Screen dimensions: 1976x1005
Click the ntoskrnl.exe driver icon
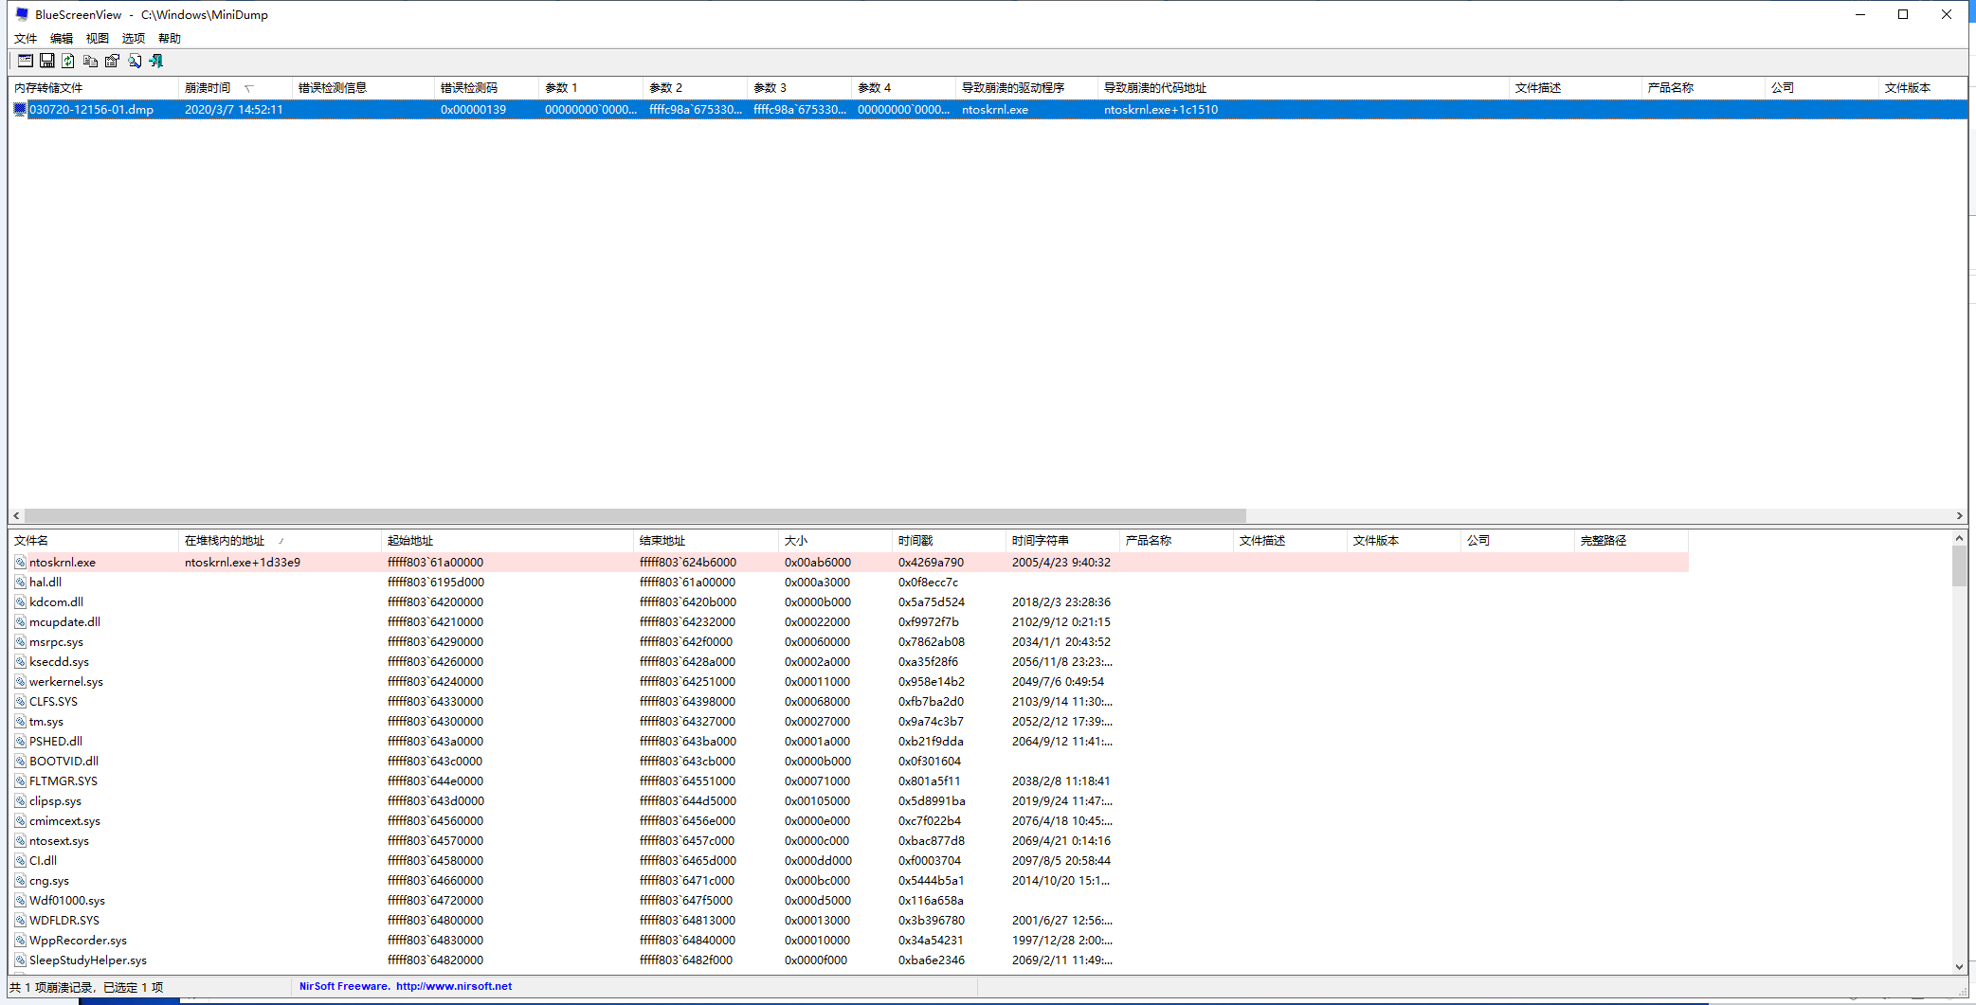click(x=20, y=562)
